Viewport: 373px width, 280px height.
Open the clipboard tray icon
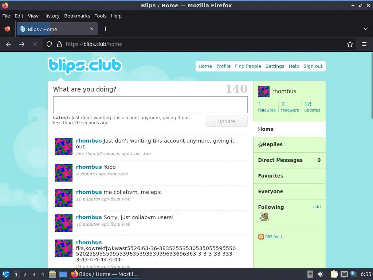[334, 274]
